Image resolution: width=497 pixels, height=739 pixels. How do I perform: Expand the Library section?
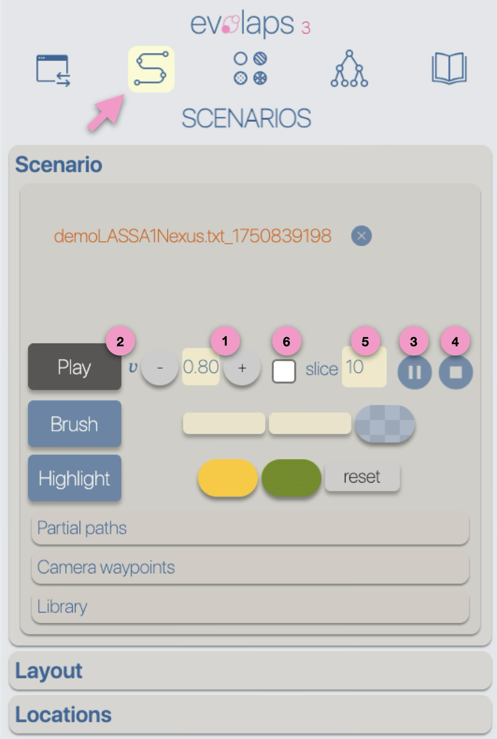coord(250,607)
